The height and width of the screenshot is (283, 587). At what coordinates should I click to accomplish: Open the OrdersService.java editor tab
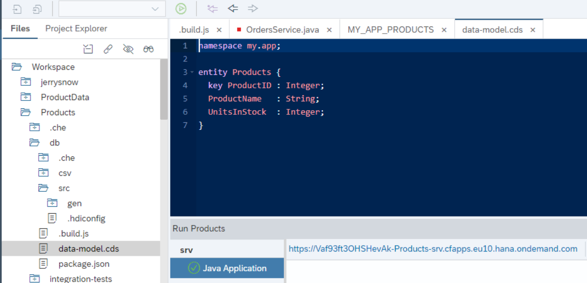pyautogui.click(x=282, y=30)
